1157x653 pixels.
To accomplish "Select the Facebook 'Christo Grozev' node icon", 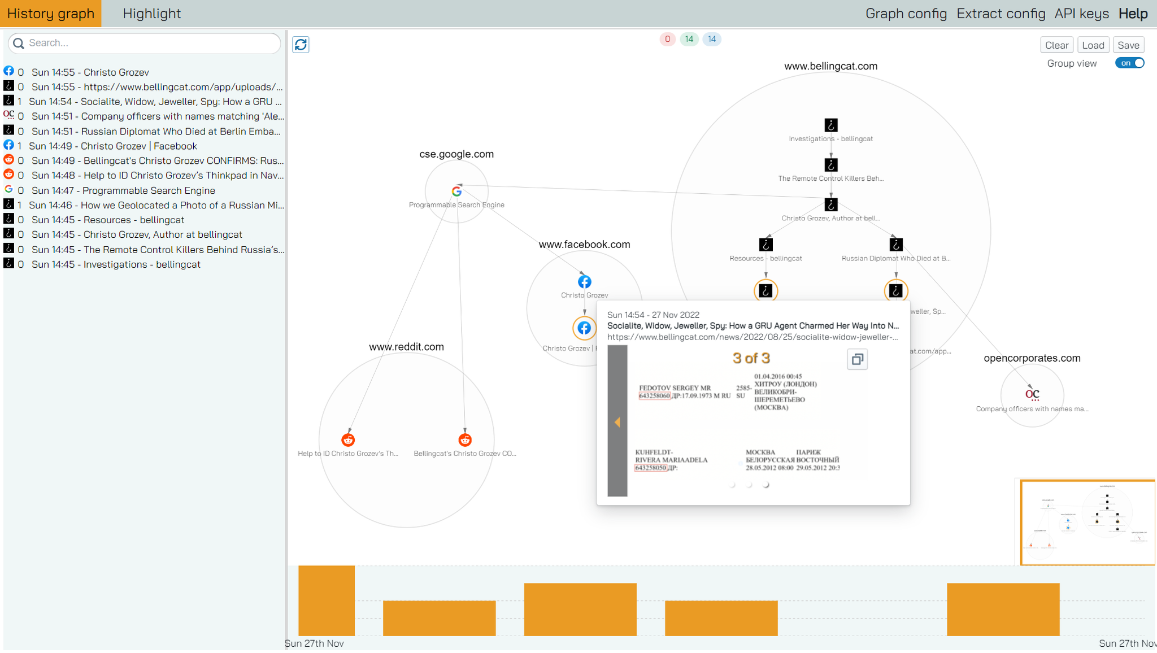I will point(585,281).
